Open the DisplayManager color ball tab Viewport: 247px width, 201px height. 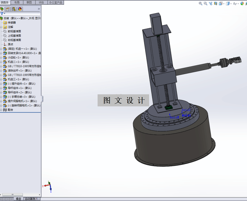(x=20, y=9)
